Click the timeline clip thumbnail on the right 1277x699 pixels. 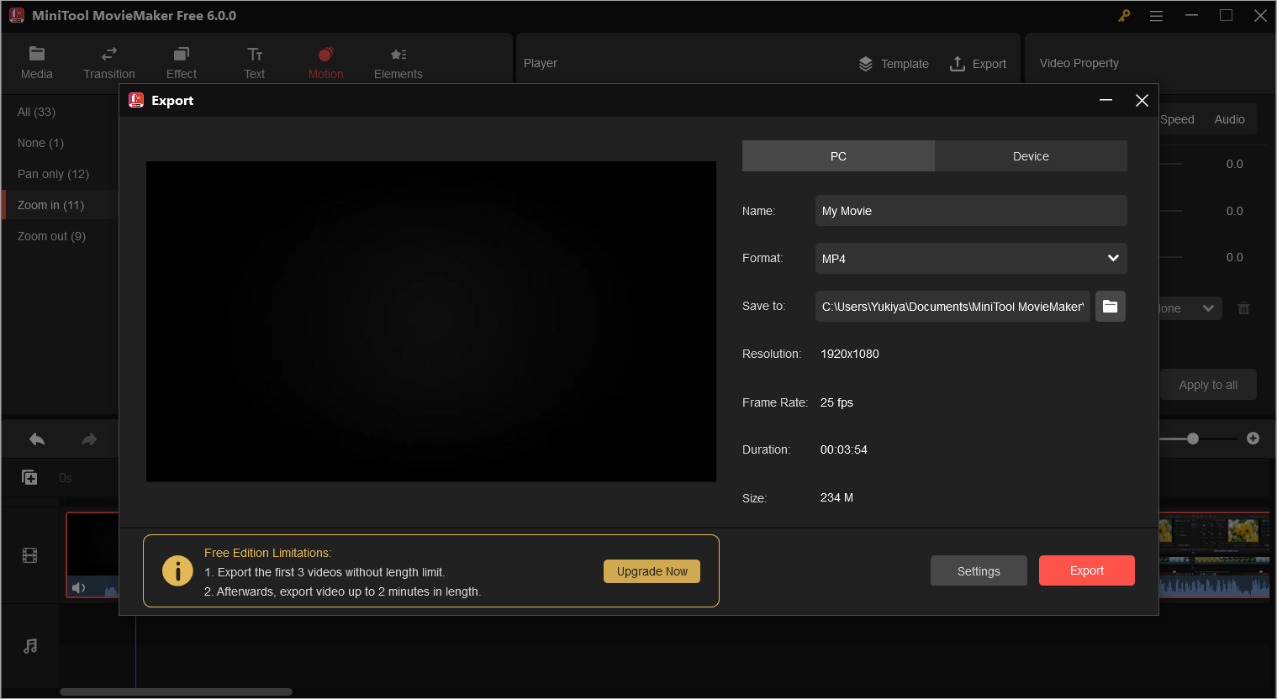(x=1214, y=555)
